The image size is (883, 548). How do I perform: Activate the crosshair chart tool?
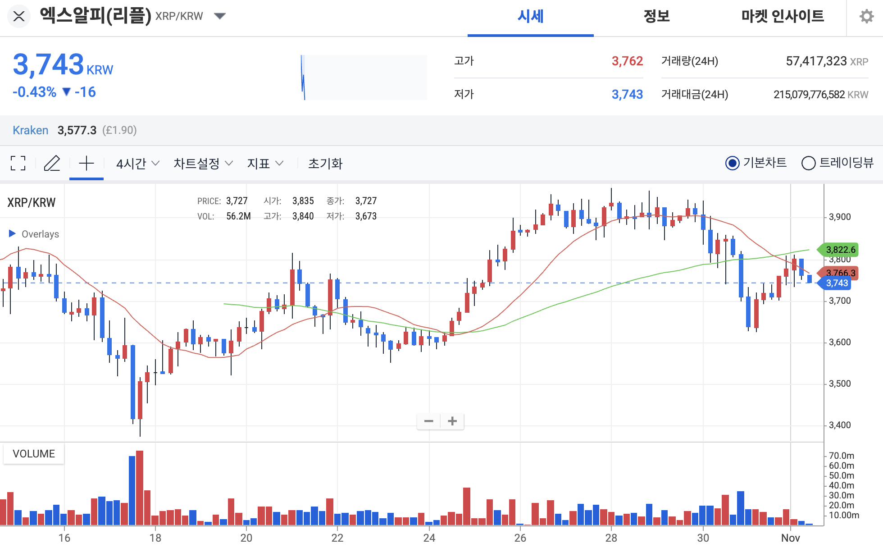click(86, 164)
